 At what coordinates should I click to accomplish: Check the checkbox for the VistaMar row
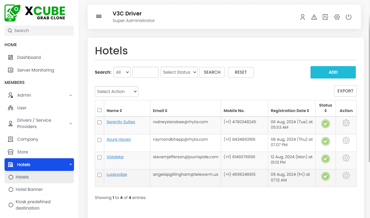click(99, 157)
